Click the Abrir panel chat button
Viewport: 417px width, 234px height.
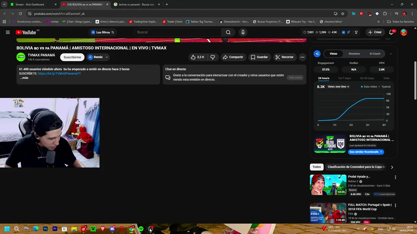pos(295,78)
